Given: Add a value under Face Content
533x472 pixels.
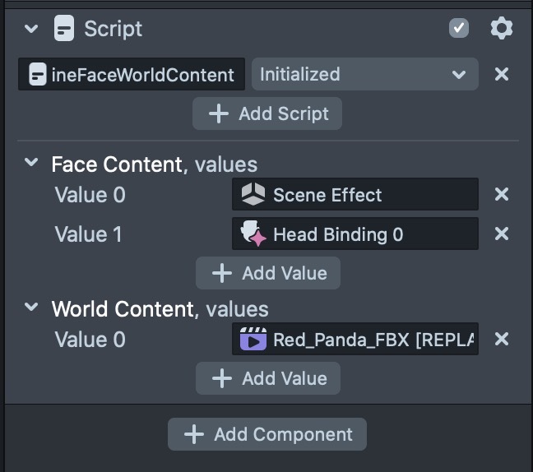Looking at the screenshot, I should coord(267,273).
